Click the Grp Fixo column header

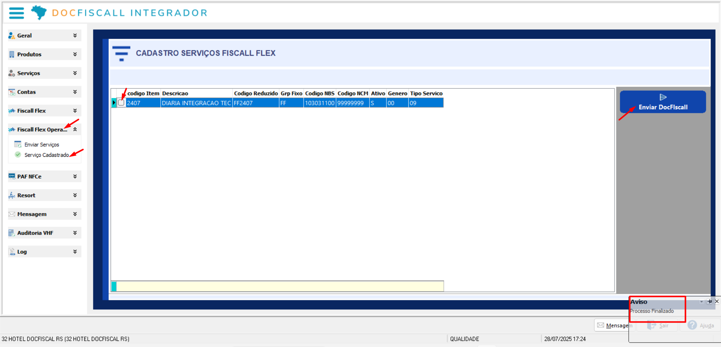point(291,93)
